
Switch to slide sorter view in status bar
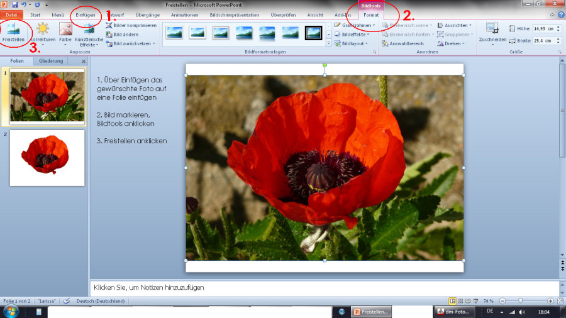(460, 302)
